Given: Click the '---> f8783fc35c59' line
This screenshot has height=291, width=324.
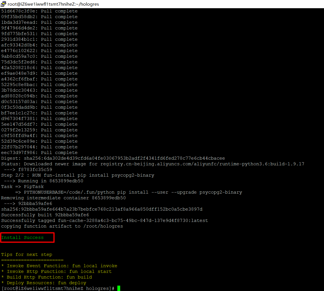Looking at the screenshot, I should 28,170.
